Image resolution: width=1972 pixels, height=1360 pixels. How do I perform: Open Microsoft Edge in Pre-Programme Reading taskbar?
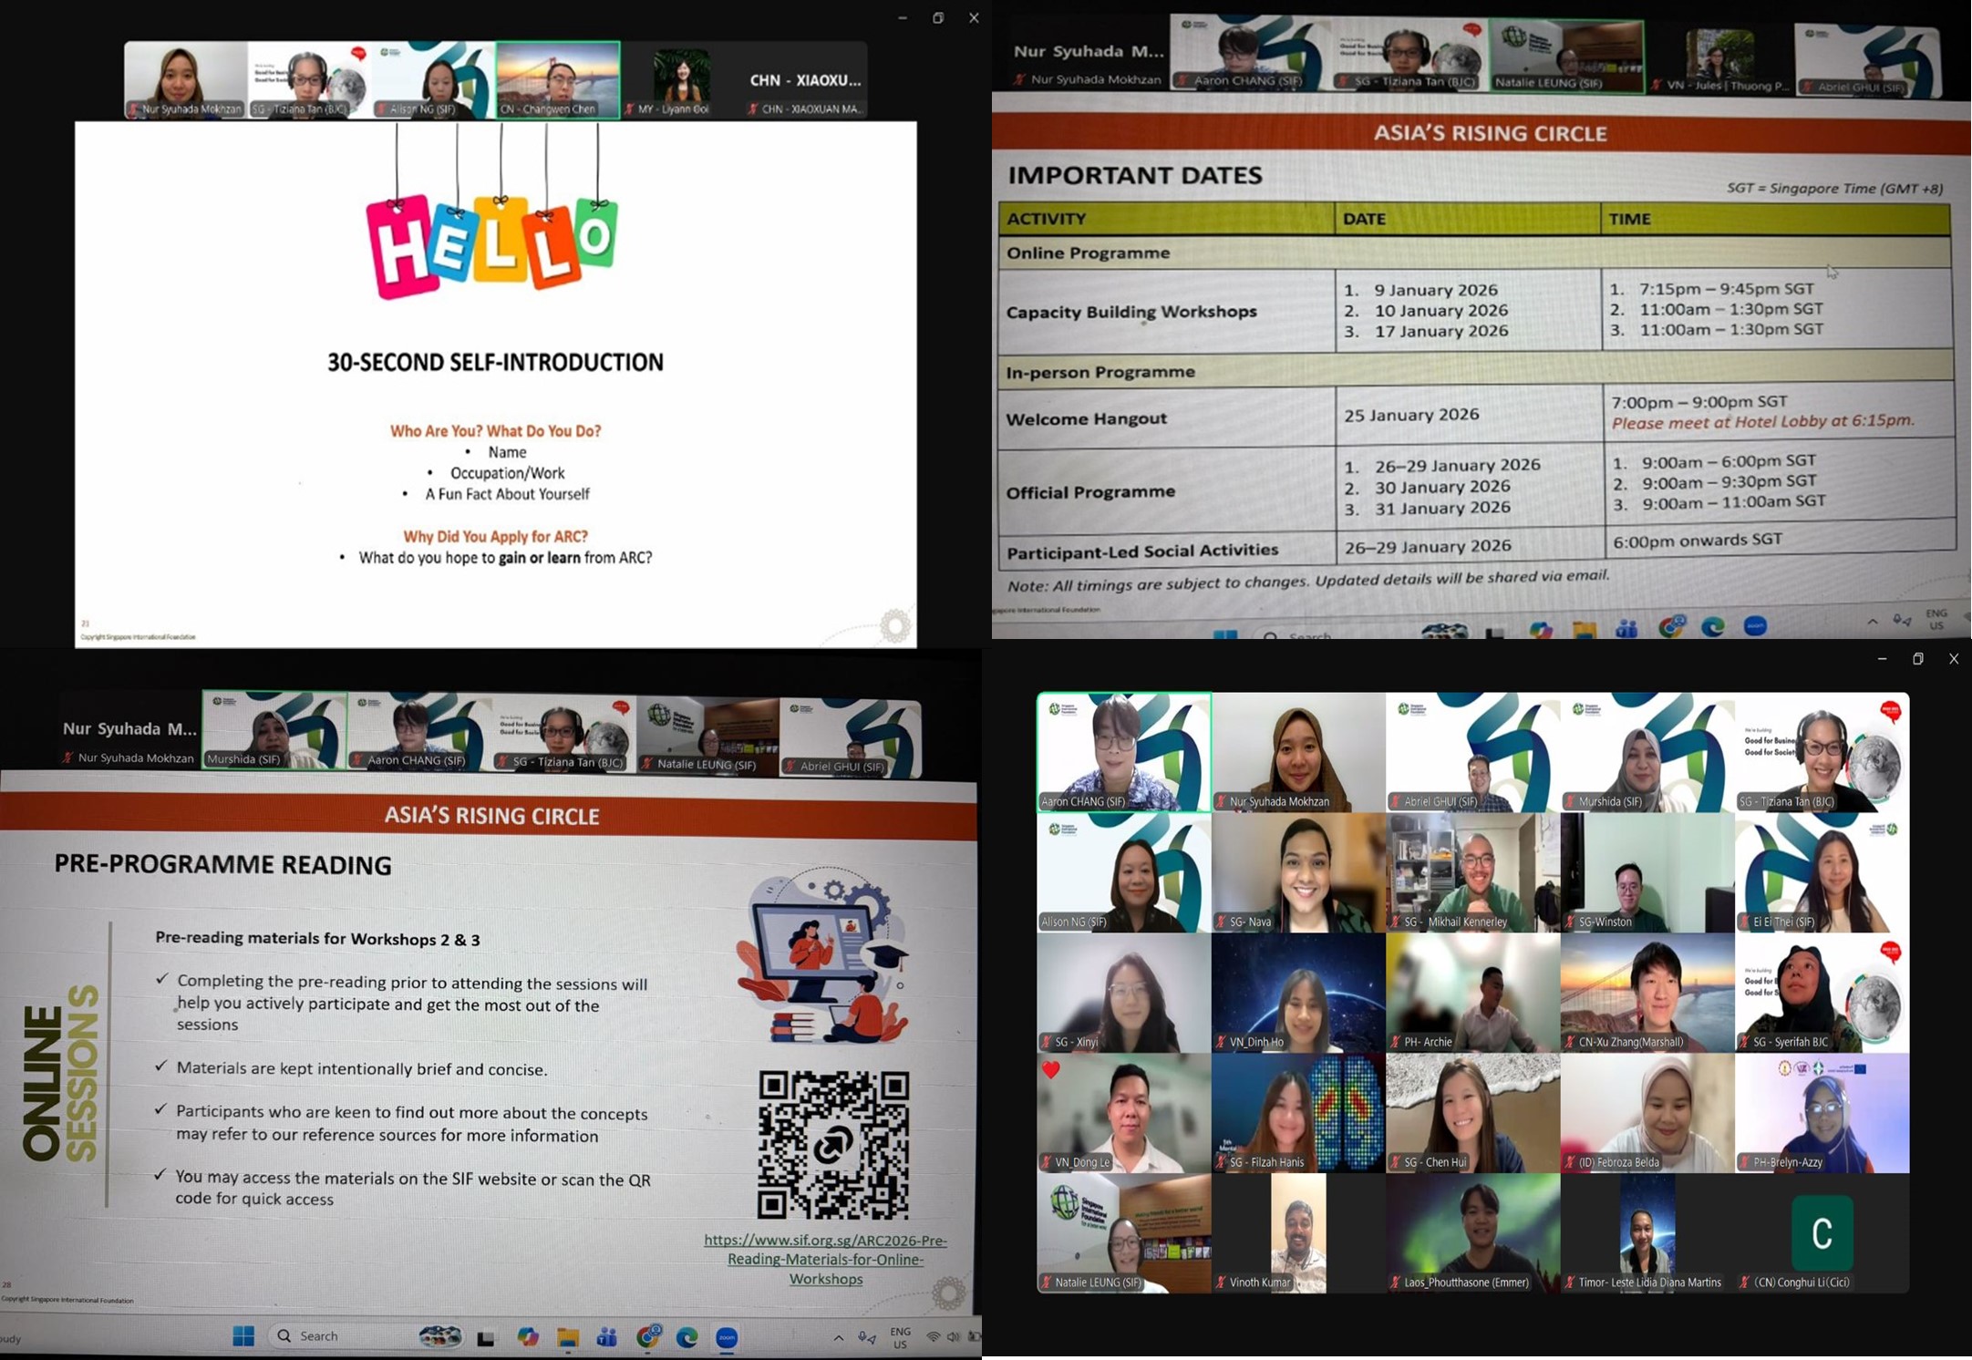pos(687,1337)
